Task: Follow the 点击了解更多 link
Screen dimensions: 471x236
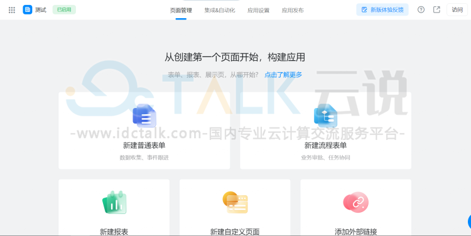Action: 283,75
